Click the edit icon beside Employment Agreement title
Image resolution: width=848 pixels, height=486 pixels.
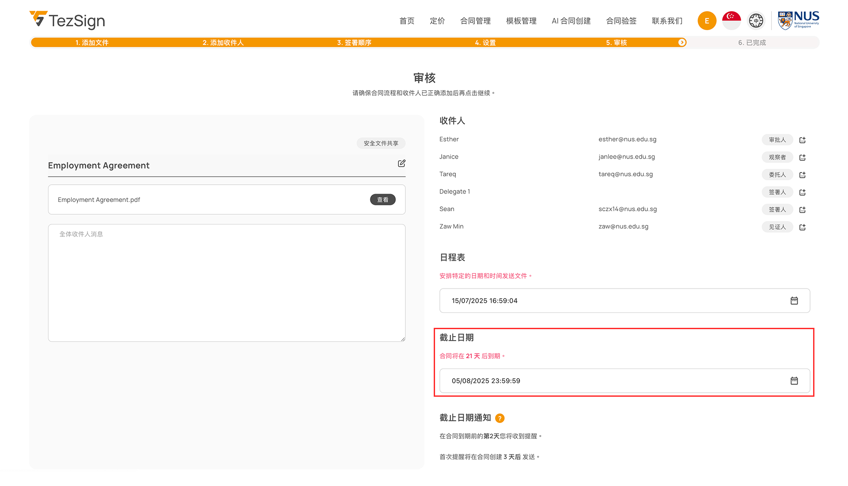tap(401, 163)
